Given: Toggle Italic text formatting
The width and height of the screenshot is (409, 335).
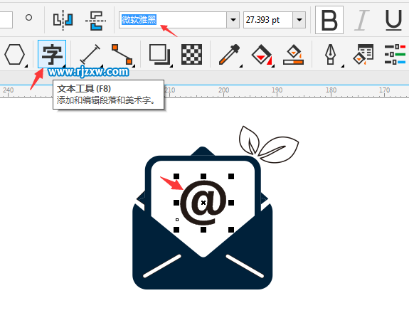Looking at the screenshot, I should (x=362, y=20).
